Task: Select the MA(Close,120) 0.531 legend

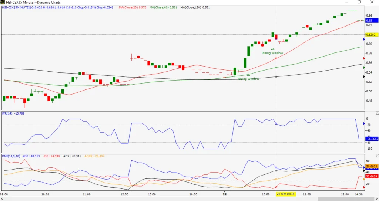Action: pos(195,7)
